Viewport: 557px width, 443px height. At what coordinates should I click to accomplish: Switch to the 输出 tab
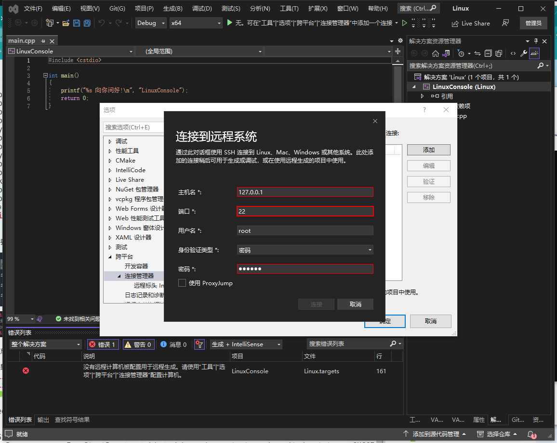43,419
